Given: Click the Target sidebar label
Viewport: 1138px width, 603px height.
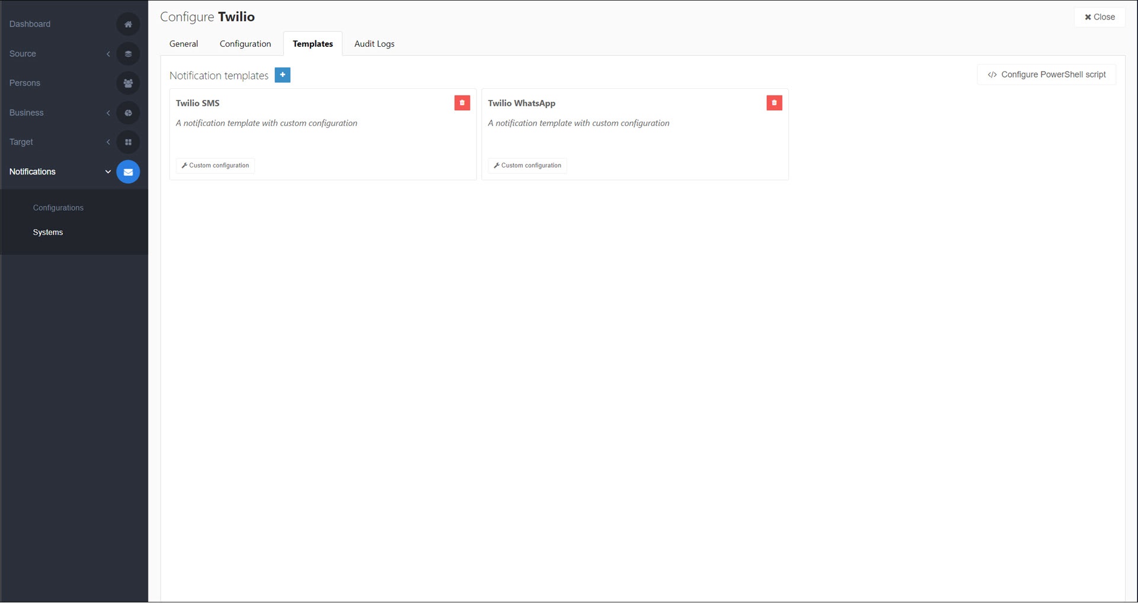Looking at the screenshot, I should [21, 142].
